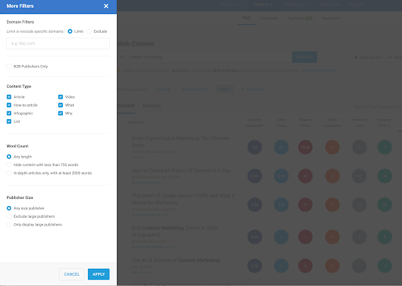Uncheck the How-to-article content type
402x286 pixels.
tap(9, 105)
